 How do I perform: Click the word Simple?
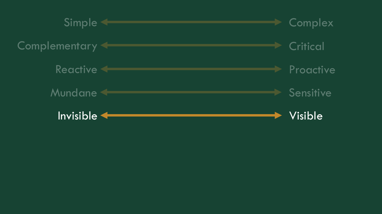tap(81, 23)
